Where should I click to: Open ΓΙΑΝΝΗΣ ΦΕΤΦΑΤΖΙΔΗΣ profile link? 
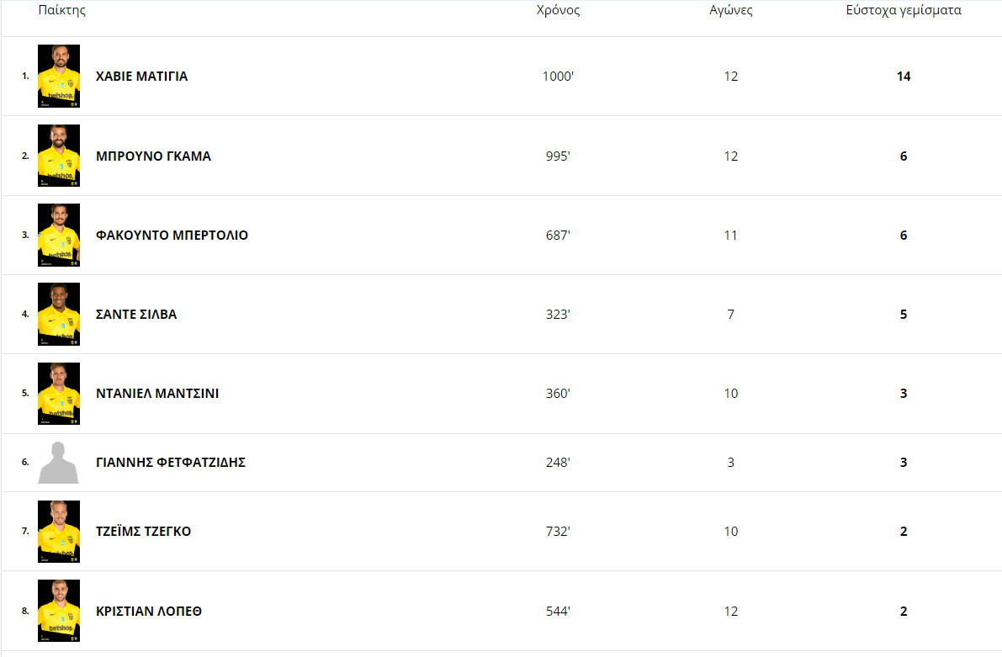(171, 463)
